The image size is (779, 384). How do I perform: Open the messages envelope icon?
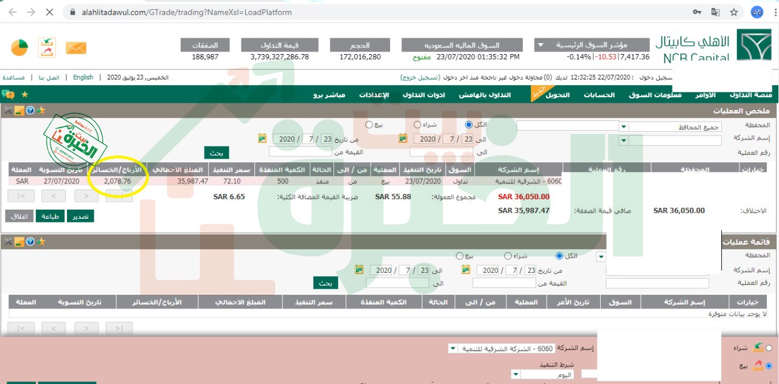pyautogui.click(x=76, y=48)
